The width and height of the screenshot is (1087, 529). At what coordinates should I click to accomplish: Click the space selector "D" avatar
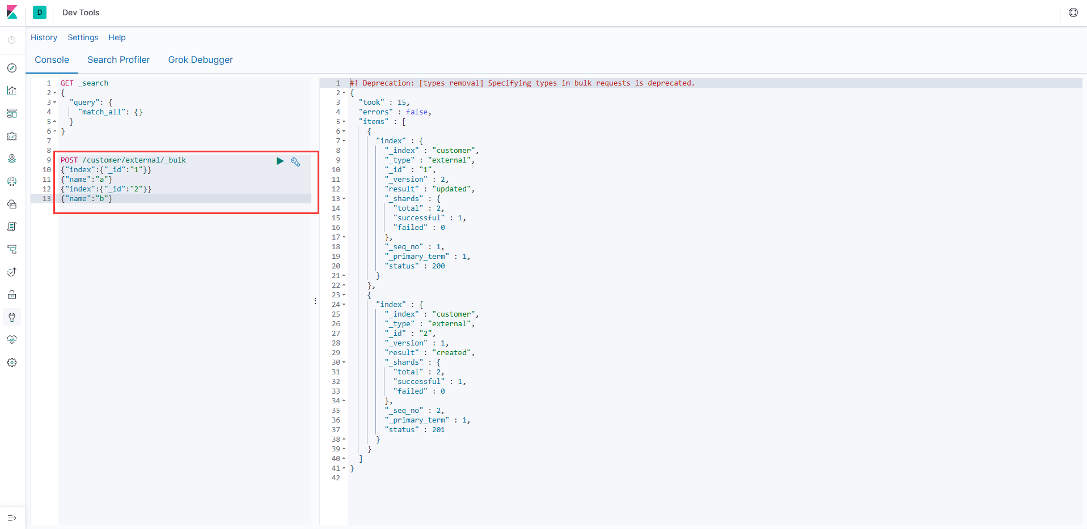point(40,12)
